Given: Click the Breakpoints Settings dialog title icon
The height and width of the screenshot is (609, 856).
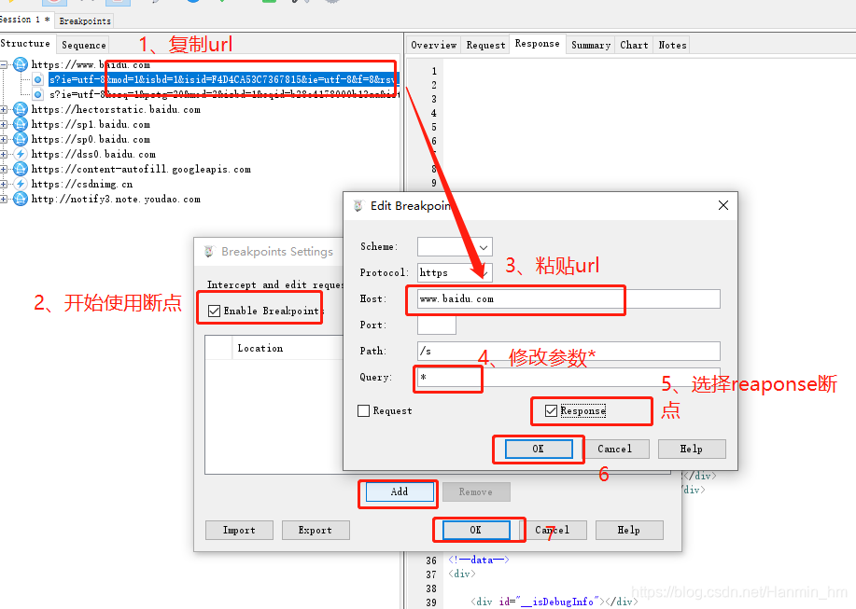Looking at the screenshot, I should [209, 252].
